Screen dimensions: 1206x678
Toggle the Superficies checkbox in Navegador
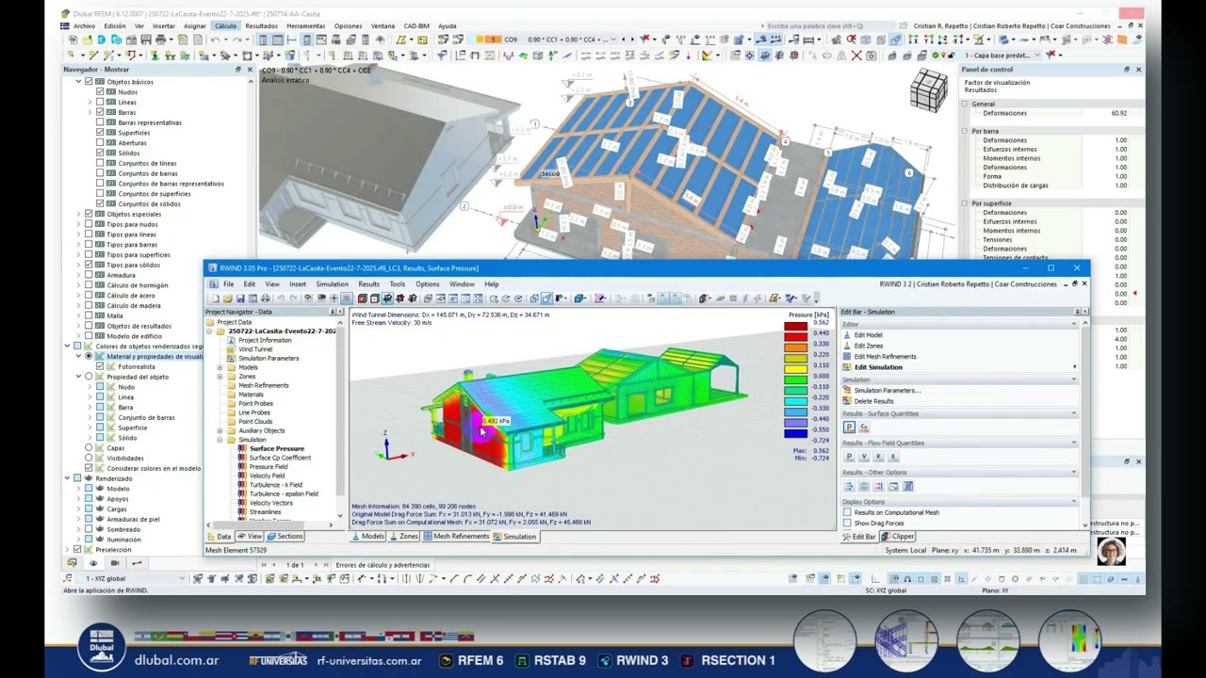coord(100,133)
